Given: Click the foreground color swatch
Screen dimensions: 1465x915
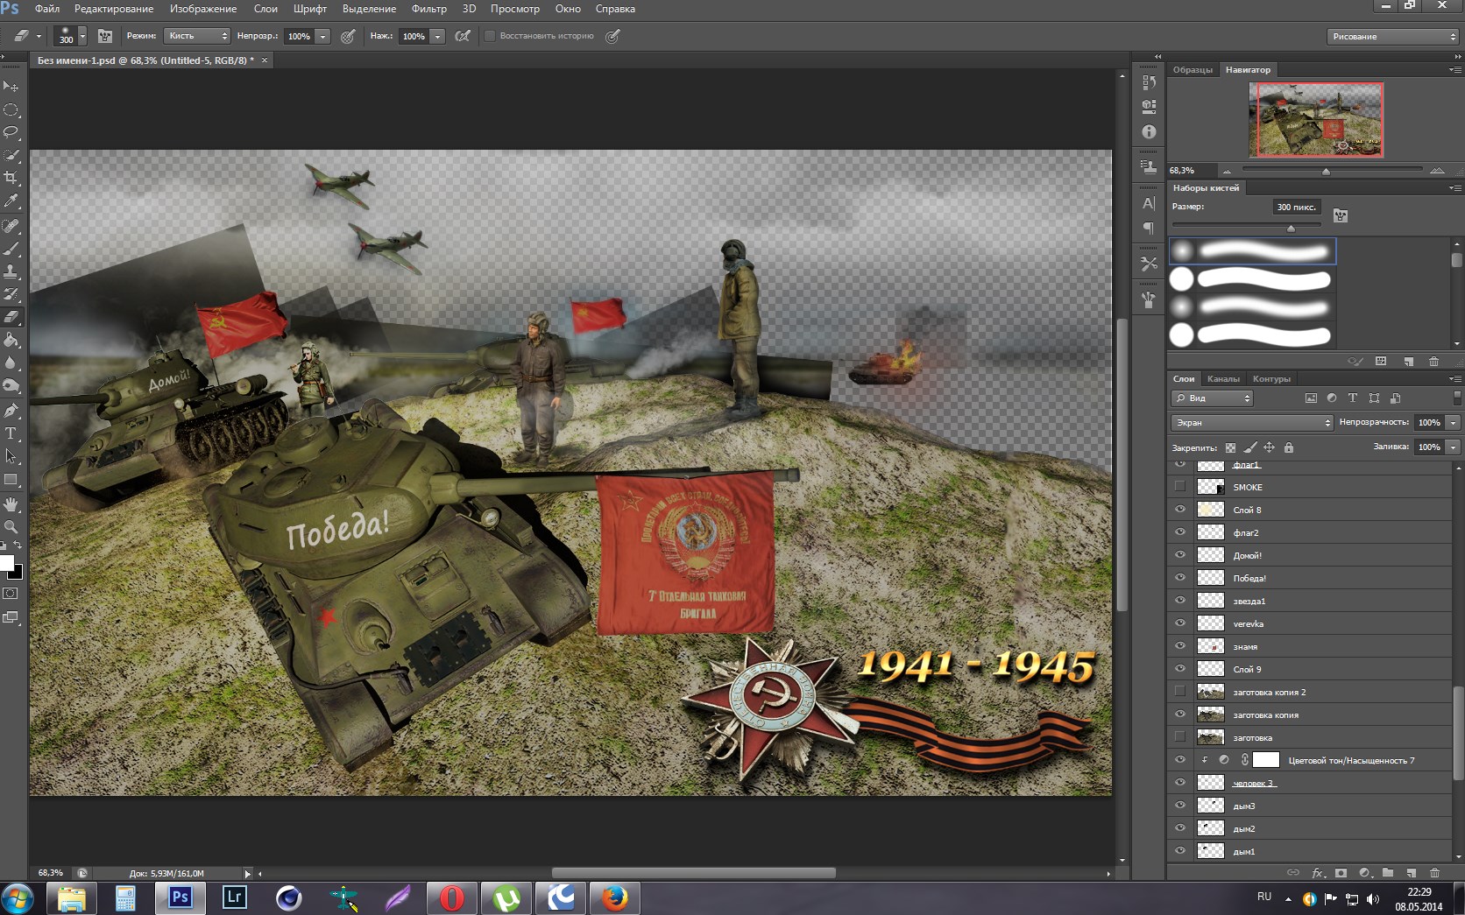Looking at the screenshot, I should point(6,562).
